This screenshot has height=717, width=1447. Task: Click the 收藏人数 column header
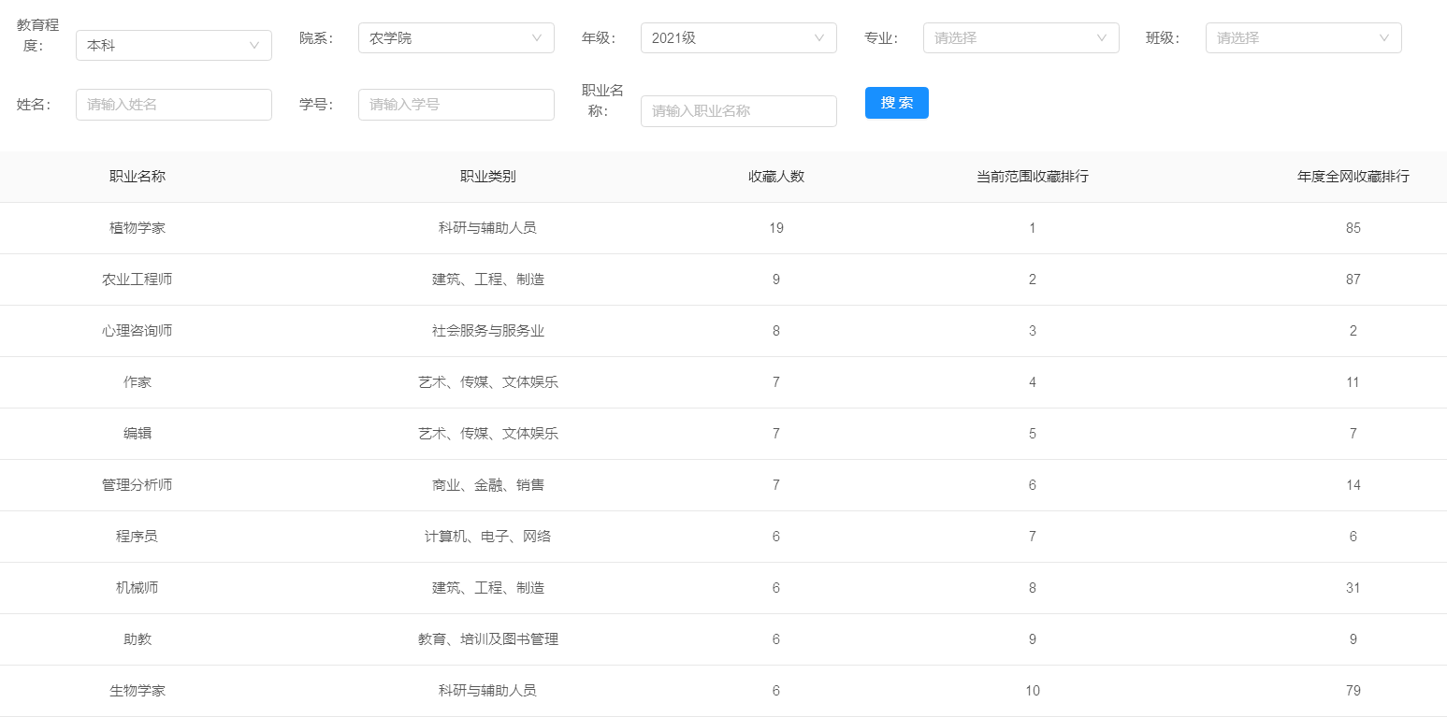click(x=775, y=176)
